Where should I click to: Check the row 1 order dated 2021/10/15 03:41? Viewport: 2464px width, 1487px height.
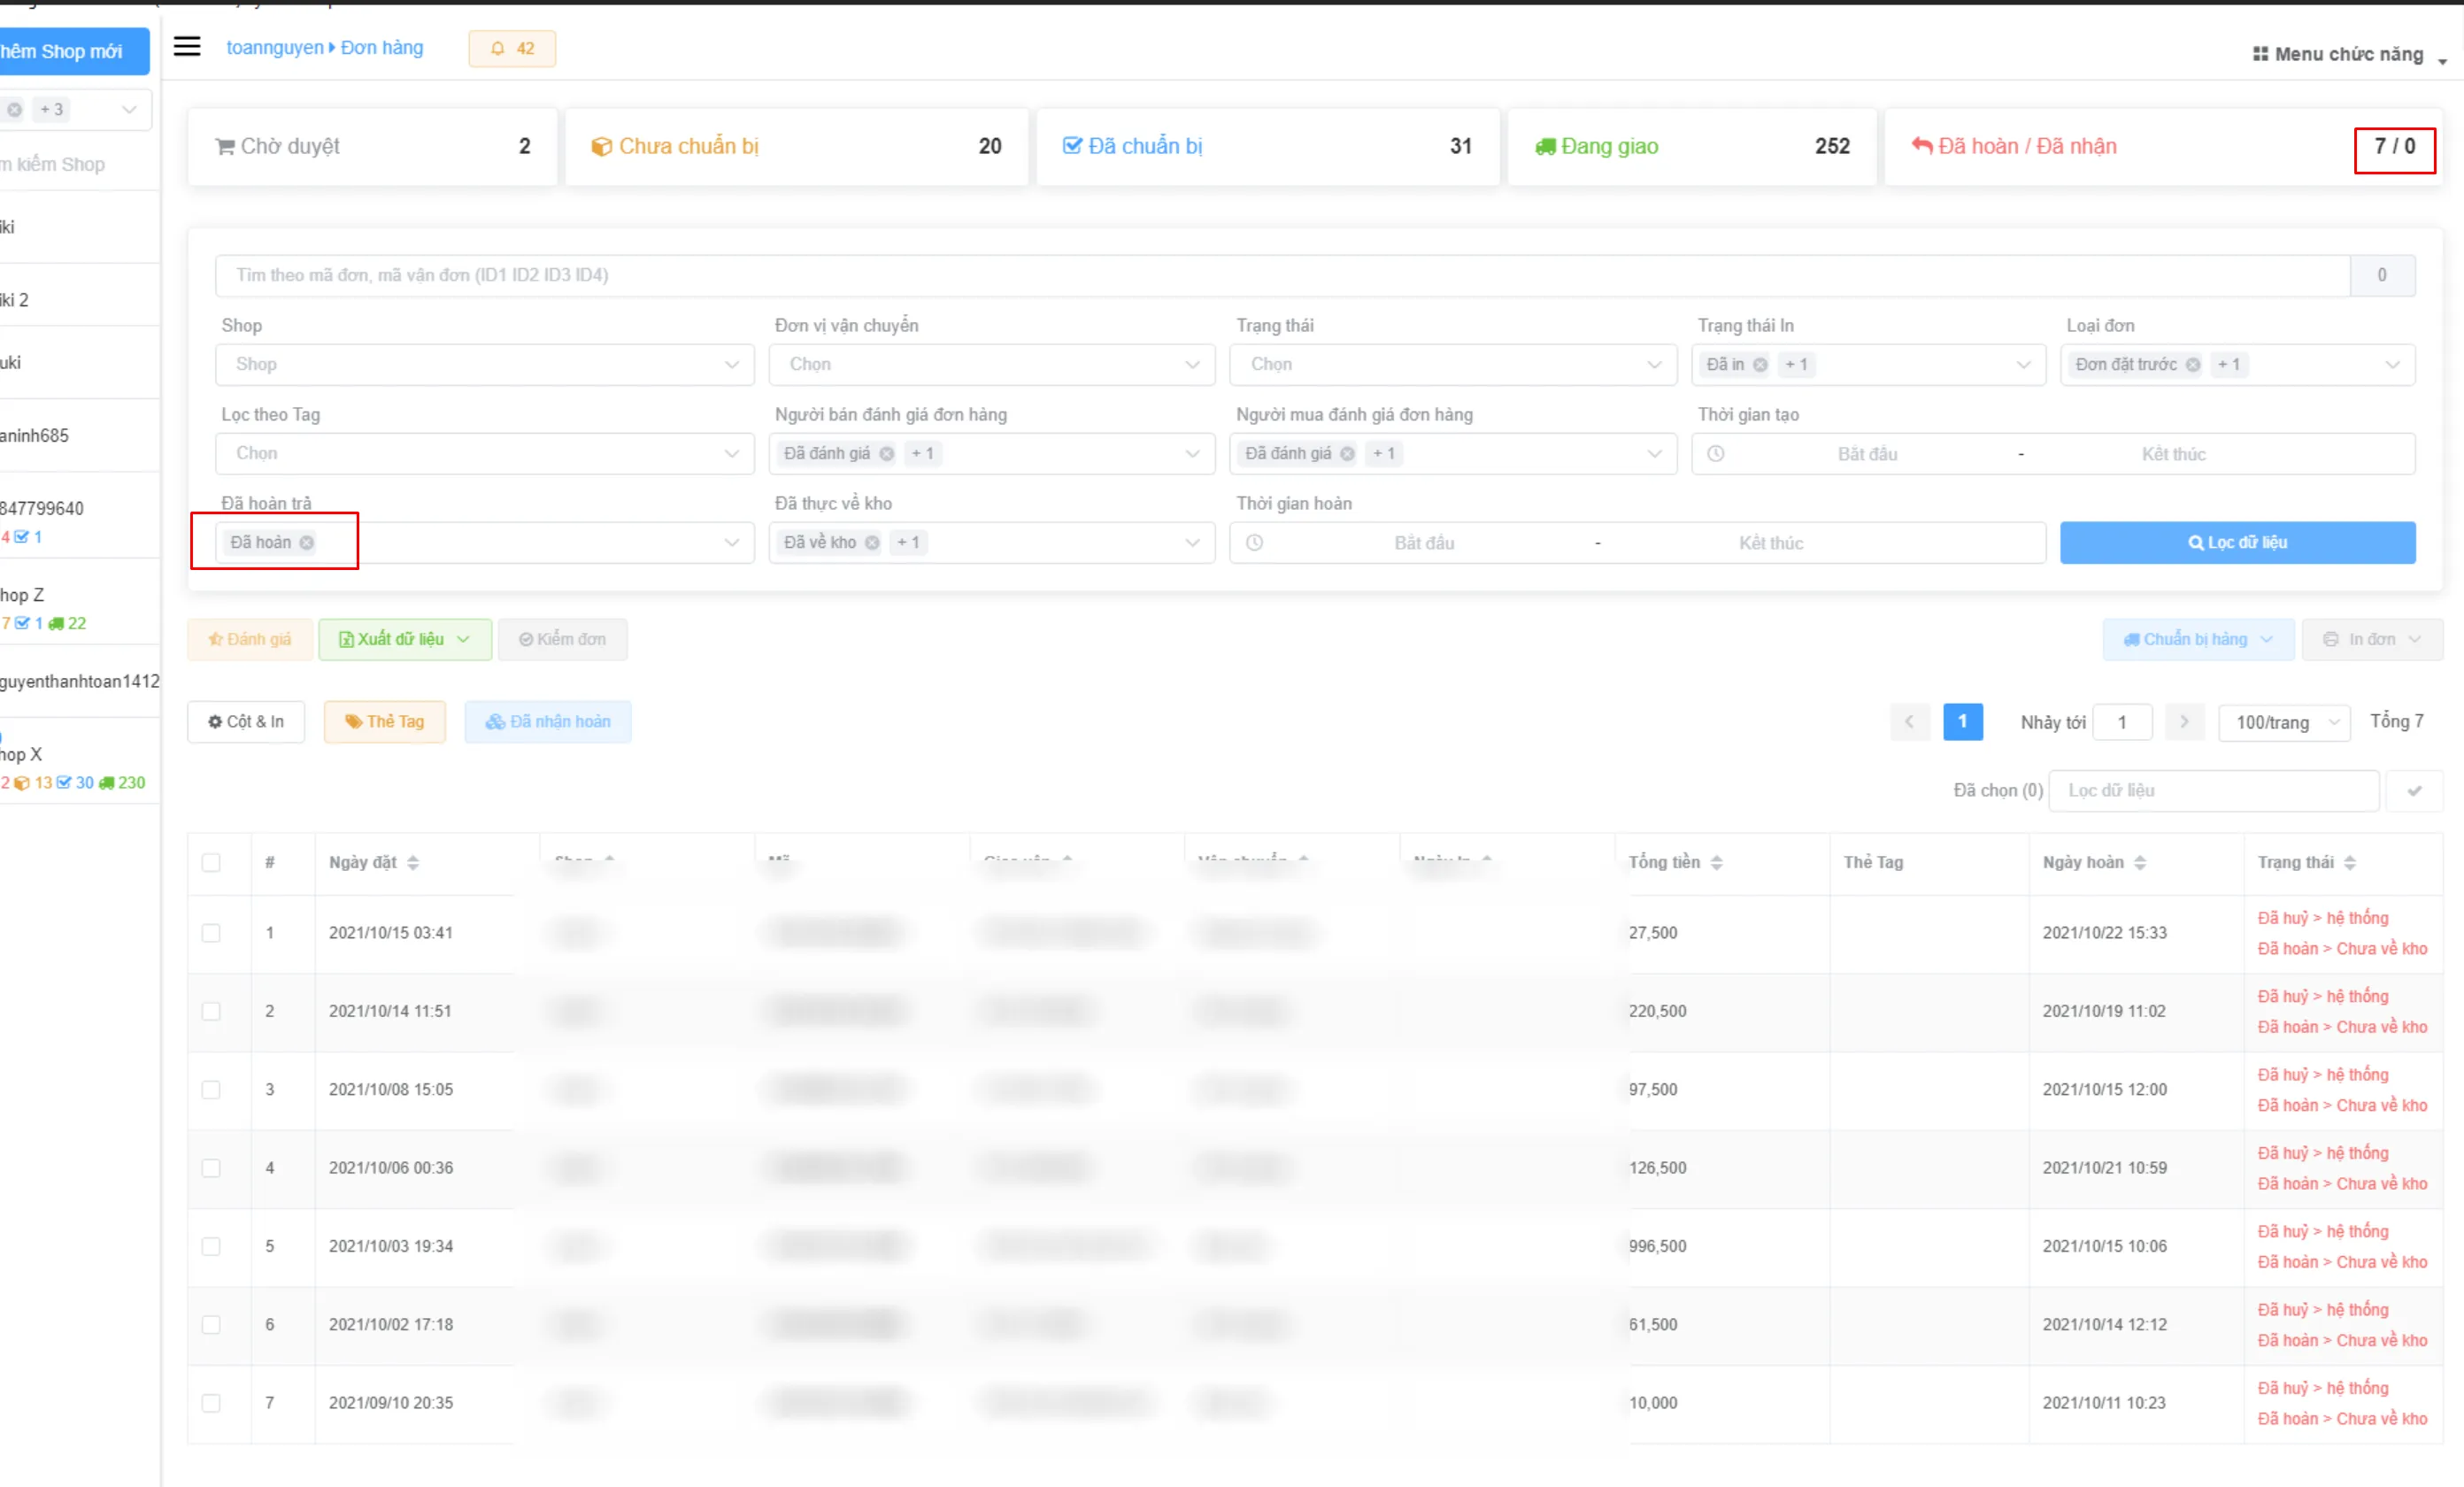[x=211, y=933]
